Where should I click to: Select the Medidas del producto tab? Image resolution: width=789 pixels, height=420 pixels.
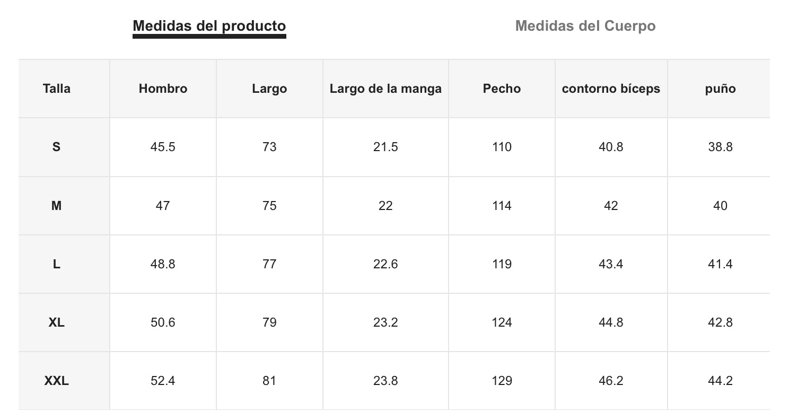[209, 26]
